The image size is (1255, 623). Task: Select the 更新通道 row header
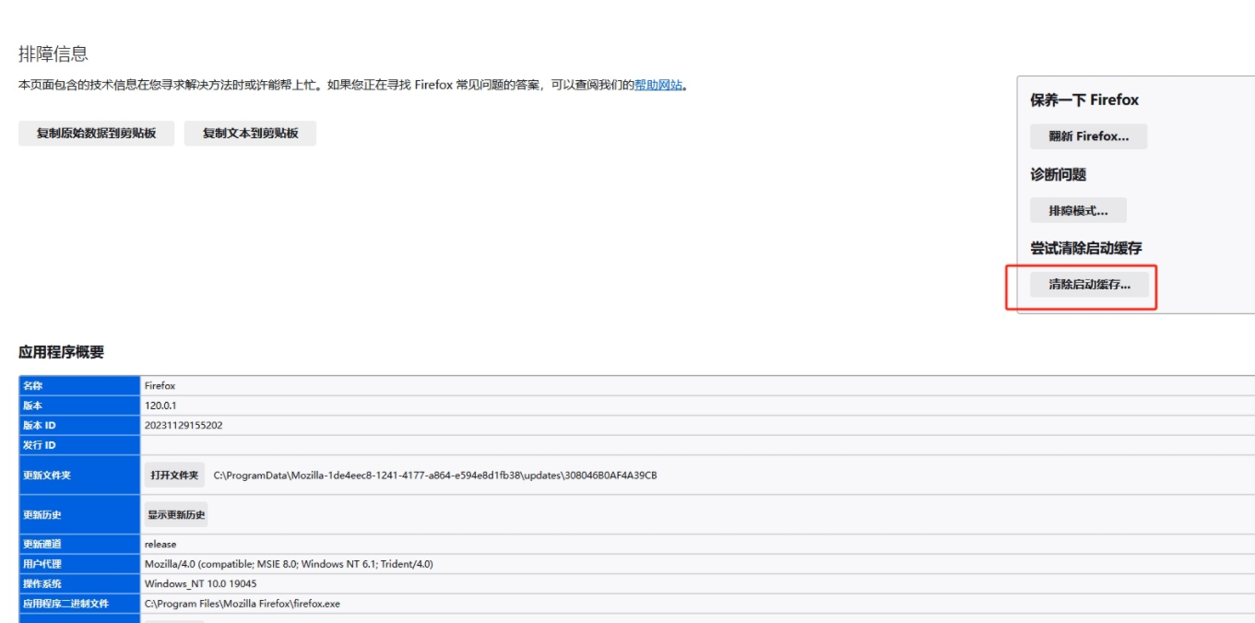79,544
